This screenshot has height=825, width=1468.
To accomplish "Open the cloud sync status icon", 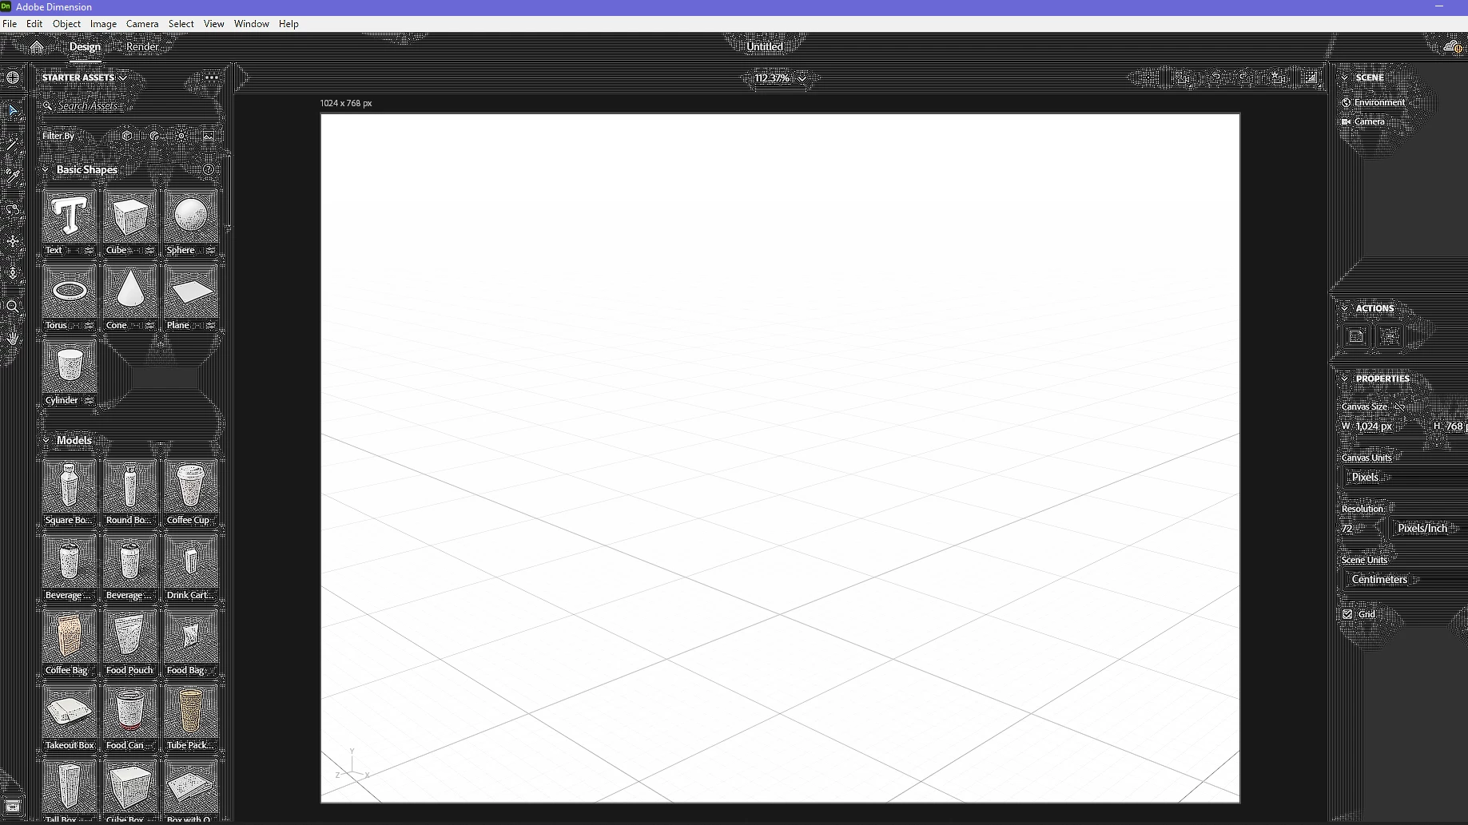I will pyautogui.click(x=1453, y=46).
